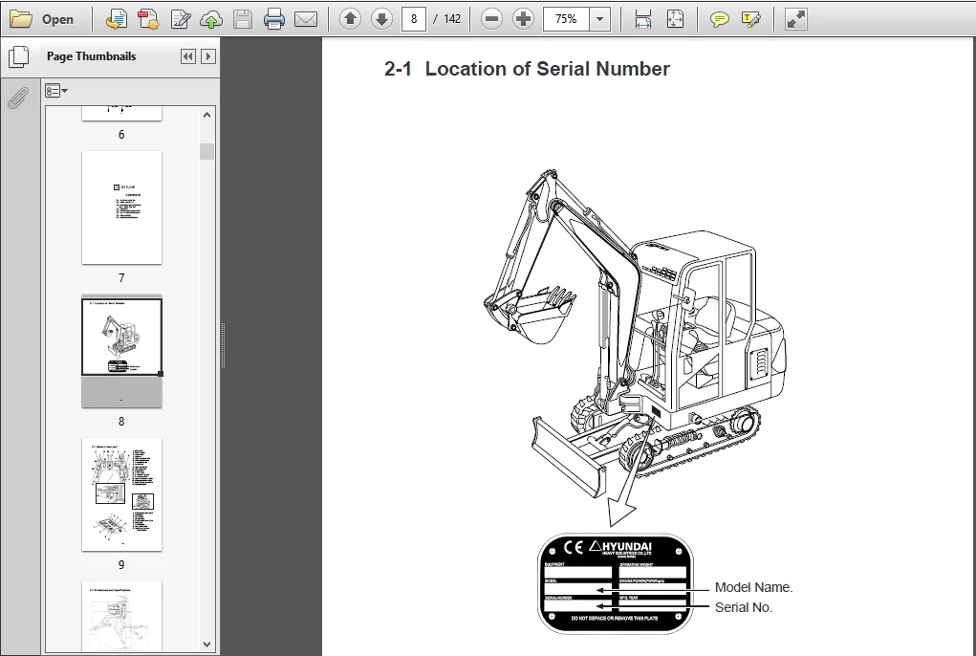Select the partially shown page 6 thumbnail
The height and width of the screenshot is (656, 976).
[x=121, y=113]
